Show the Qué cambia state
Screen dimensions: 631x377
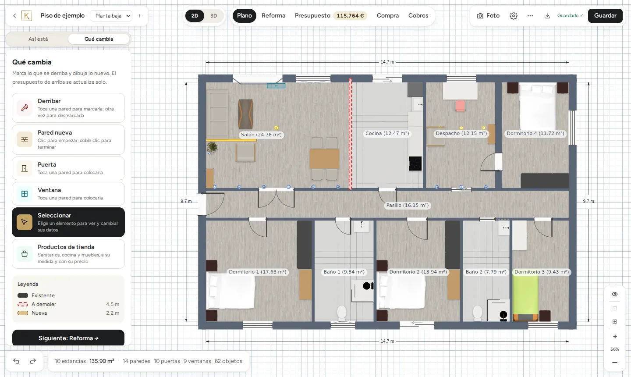pos(99,39)
